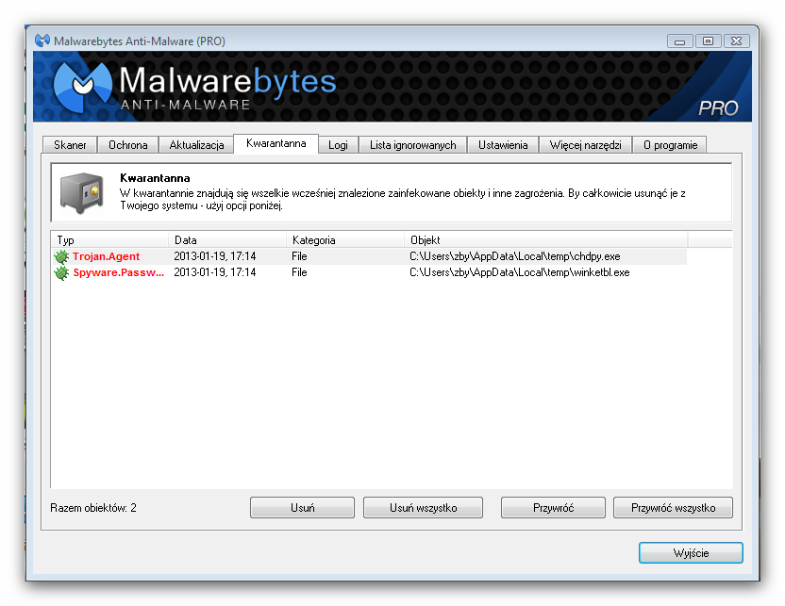
Task: Open the Więcej narzędzi tab
Action: [x=585, y=145]
